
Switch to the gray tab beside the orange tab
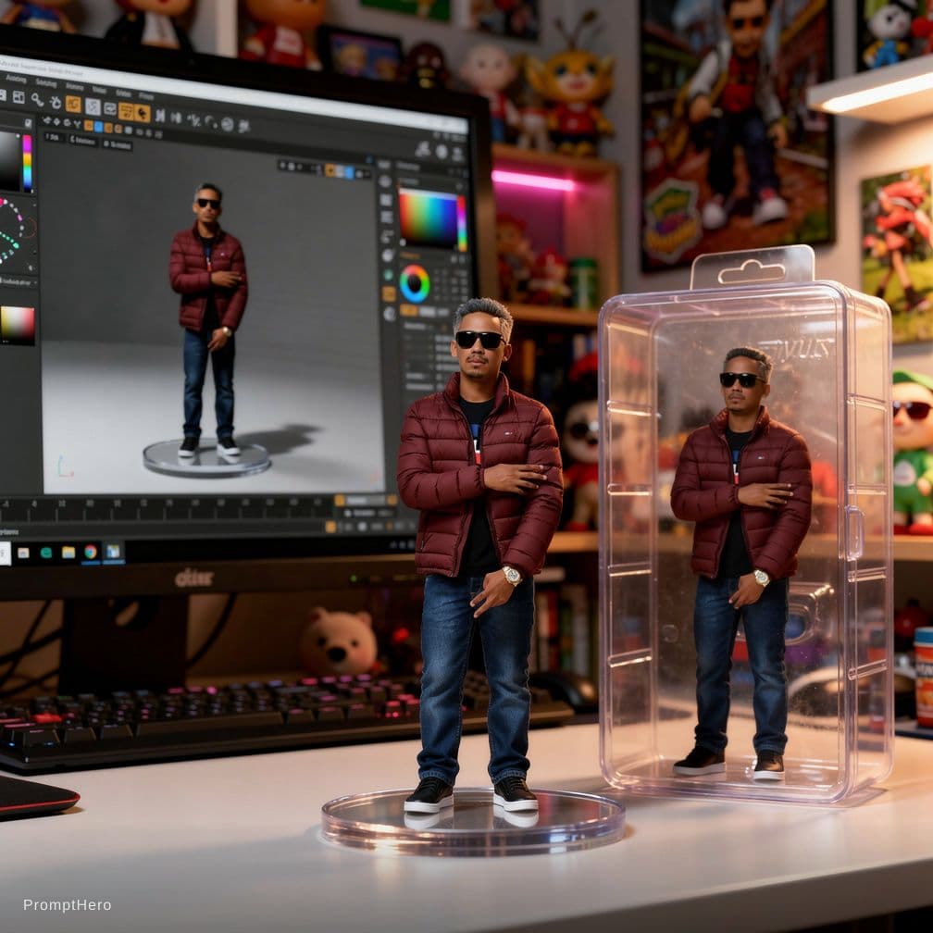(429, 311)
